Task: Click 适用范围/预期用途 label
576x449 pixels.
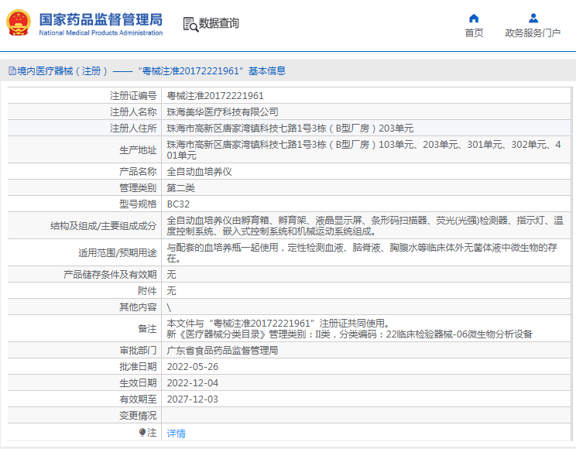Action: [x=118, y=253]
